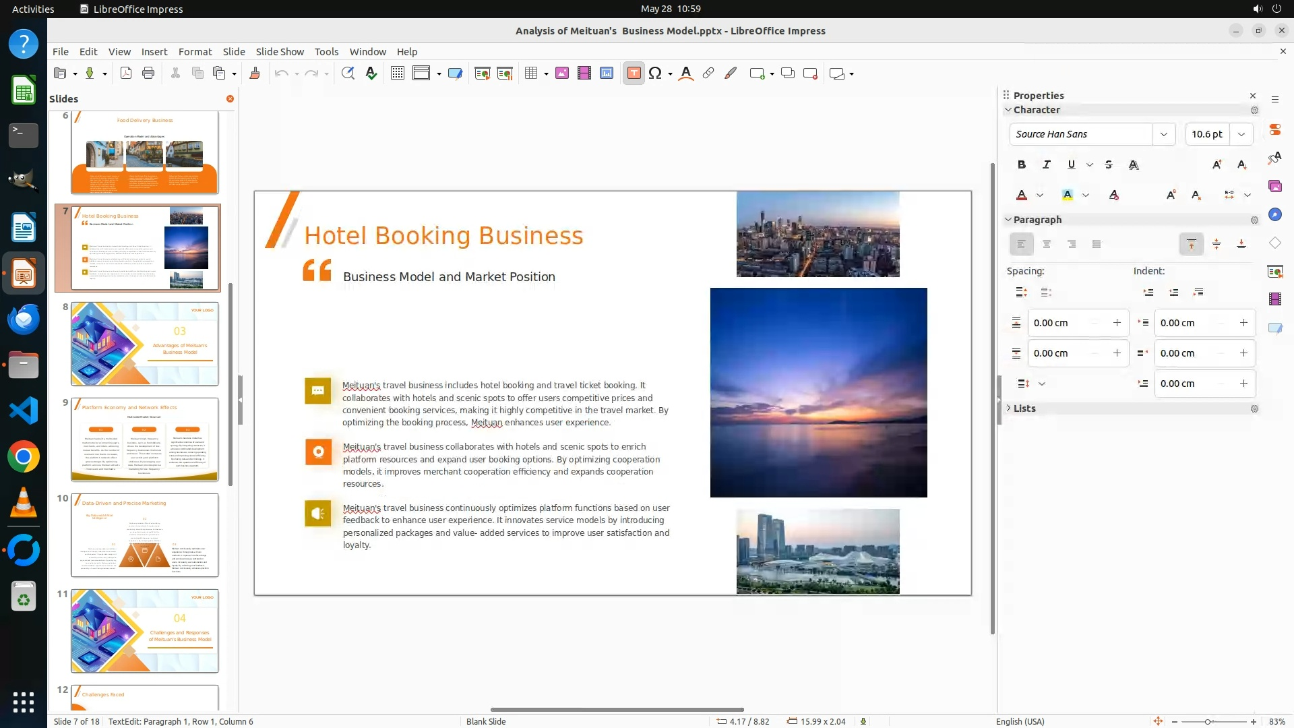This screenshot has width=1294, height=728.
Task: Click the Insert Table toolbar icon
Action: (531, 73)
